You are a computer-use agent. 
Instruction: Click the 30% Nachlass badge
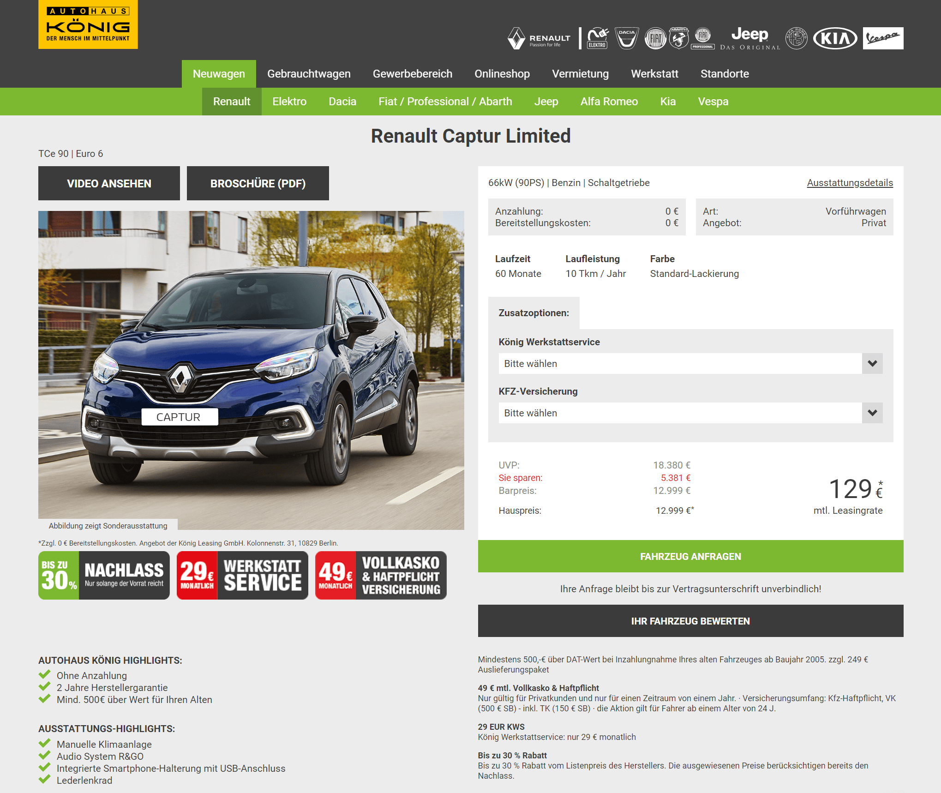pyautogui.click(x=104, y=575)
